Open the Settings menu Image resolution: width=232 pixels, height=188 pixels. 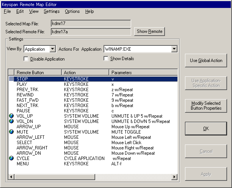click(52, 11)
